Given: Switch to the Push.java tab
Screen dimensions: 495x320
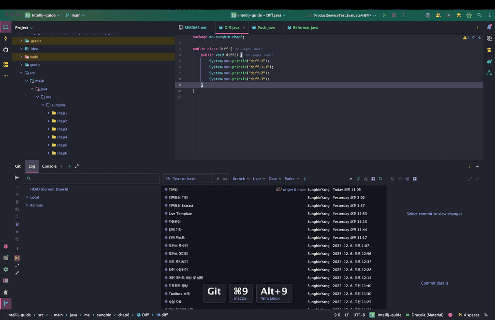Looking at the screenshot, I should coord(265,28).
